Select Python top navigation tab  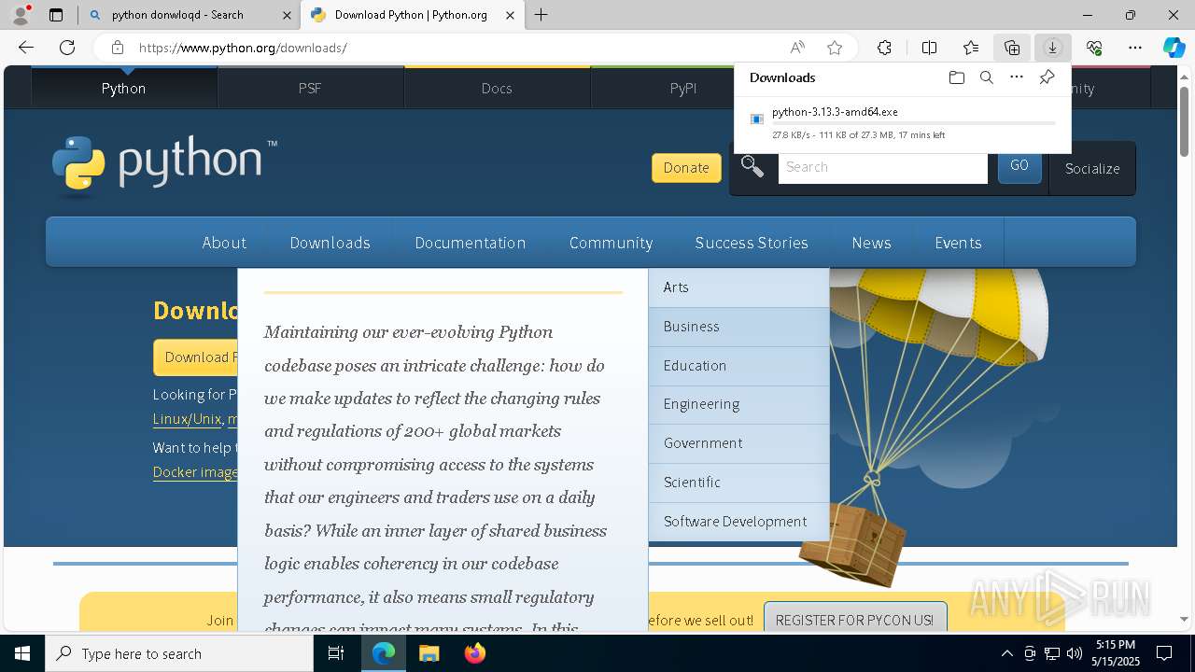(124, 88)
